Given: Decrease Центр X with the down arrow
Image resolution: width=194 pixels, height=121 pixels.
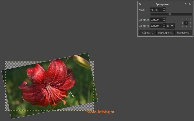Looking at the screenshot, I should 164,21.
